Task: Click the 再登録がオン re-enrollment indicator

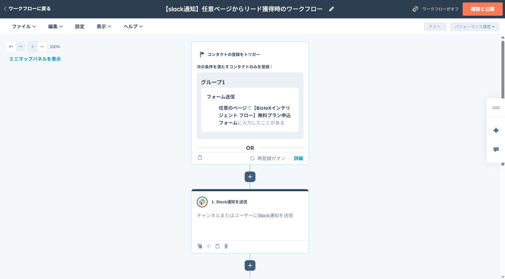Action: 268,158
